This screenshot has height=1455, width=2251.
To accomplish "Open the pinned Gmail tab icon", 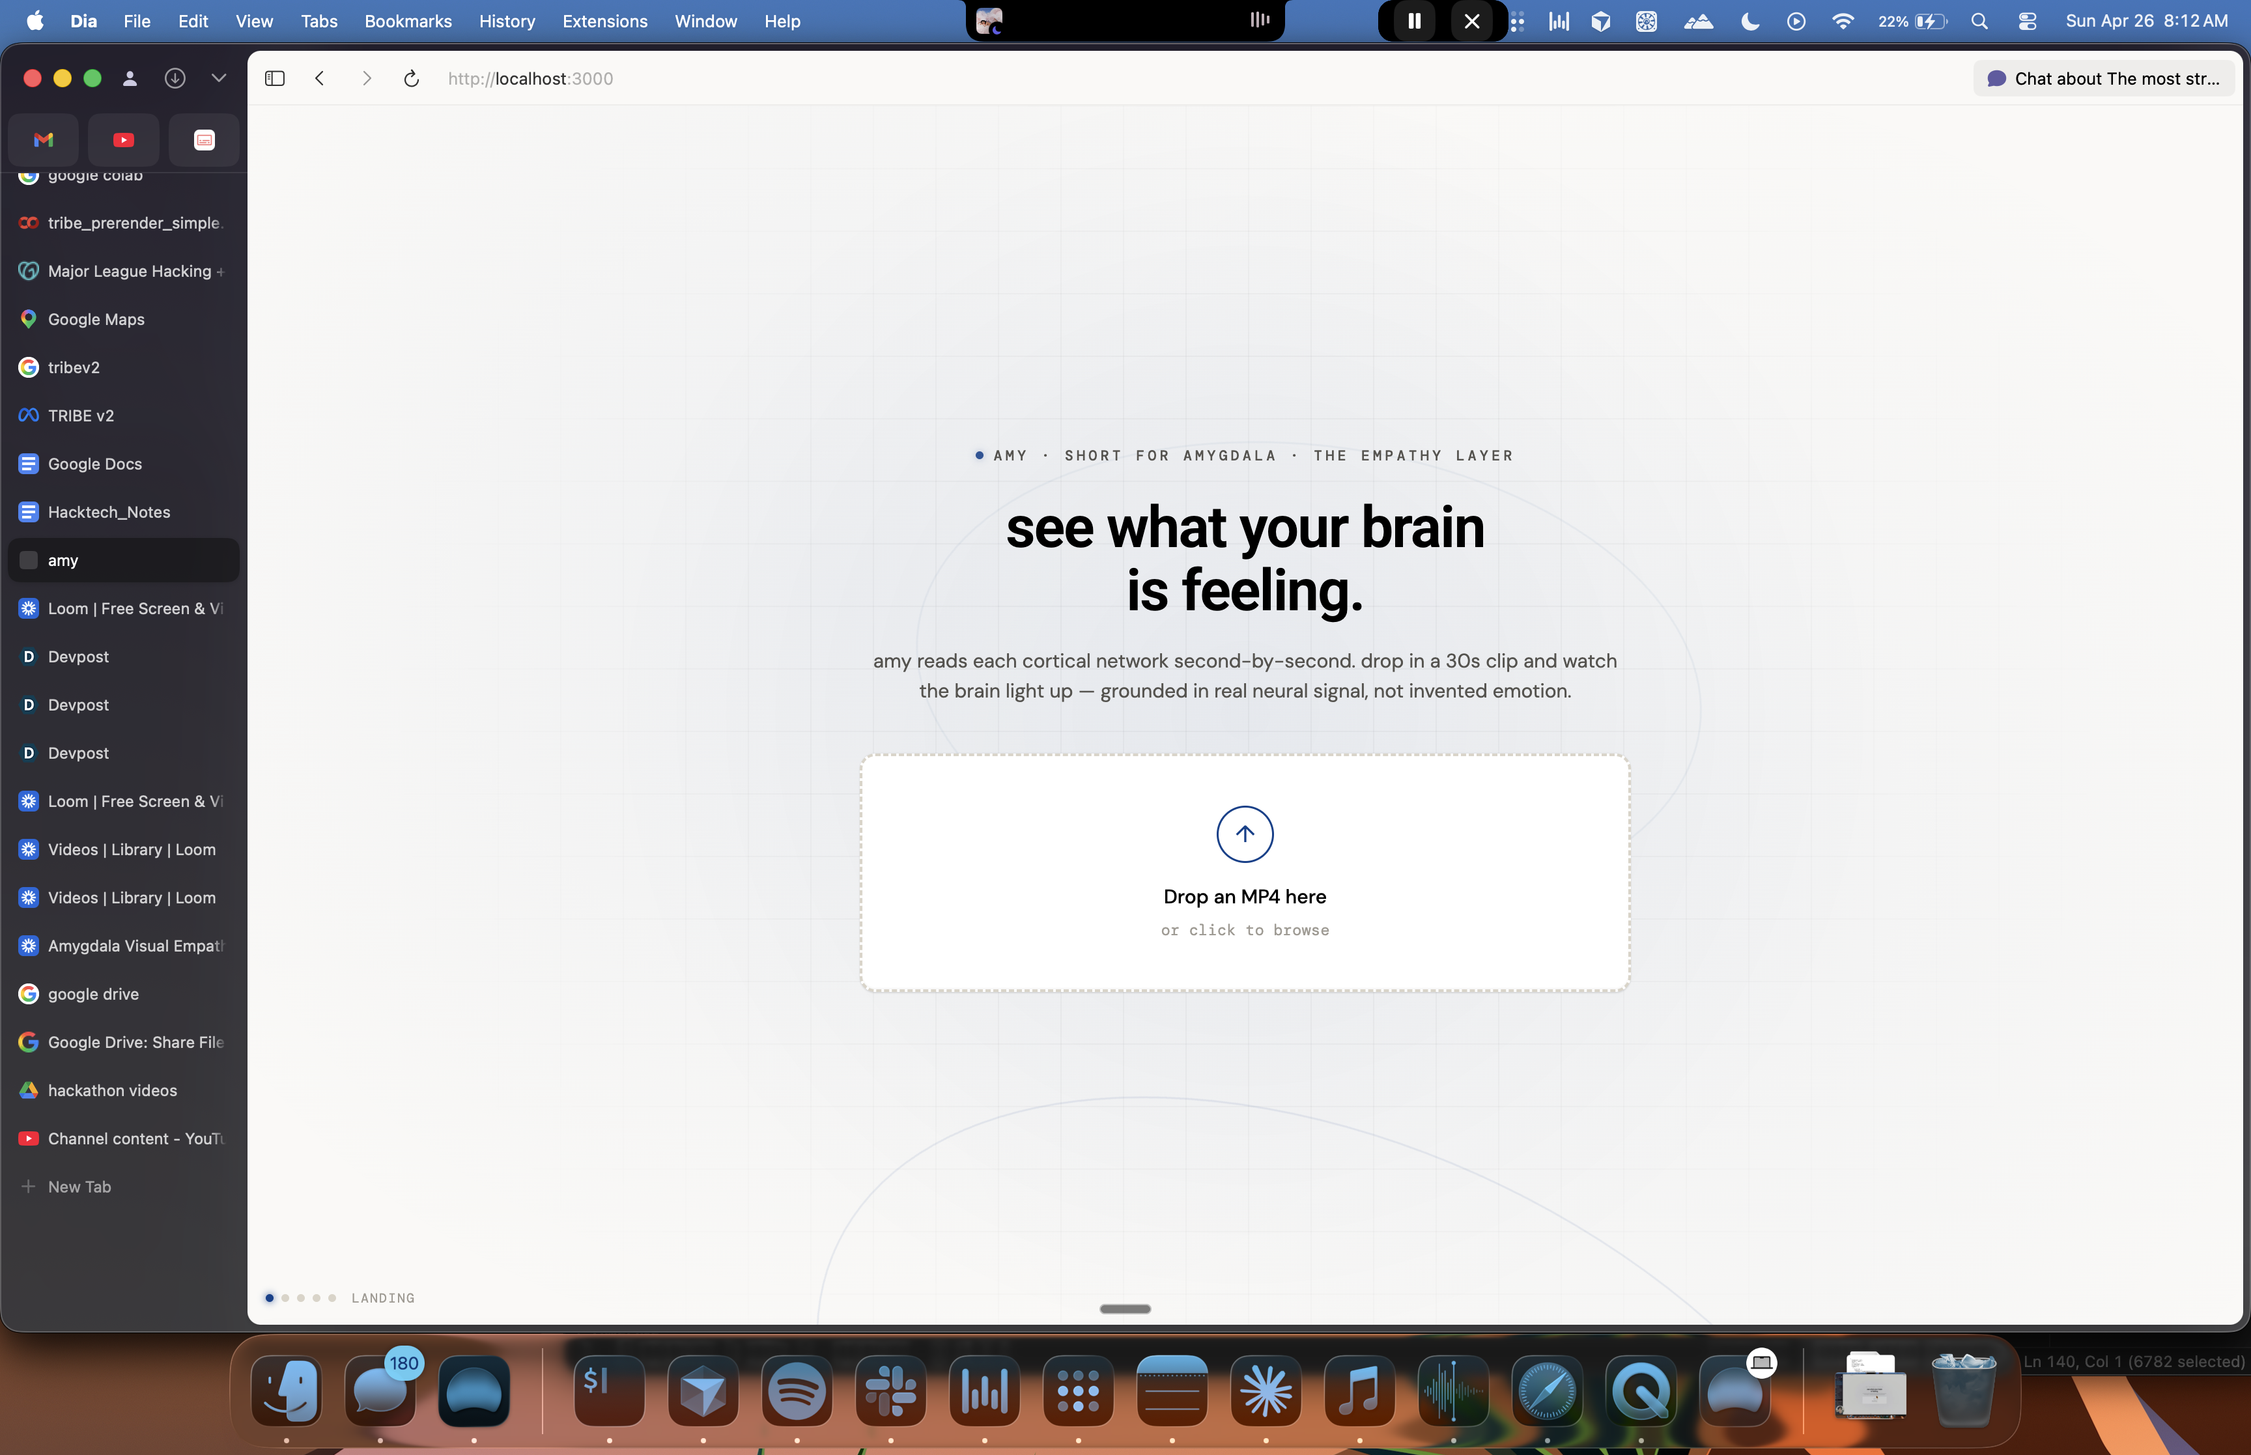I will (44, 140).
